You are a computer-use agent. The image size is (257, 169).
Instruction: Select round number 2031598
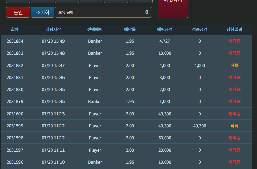(15, 138)
